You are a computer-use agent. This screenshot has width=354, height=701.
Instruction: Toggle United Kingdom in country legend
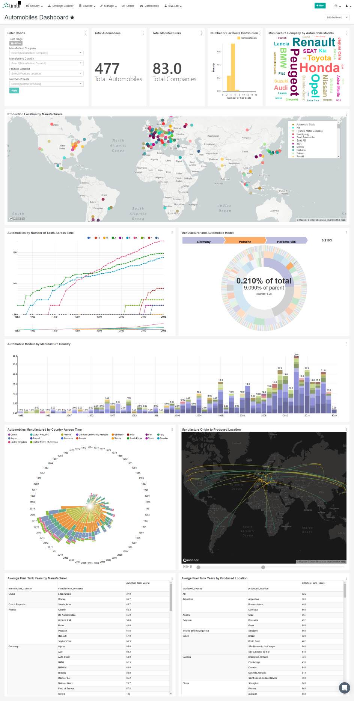18,442
